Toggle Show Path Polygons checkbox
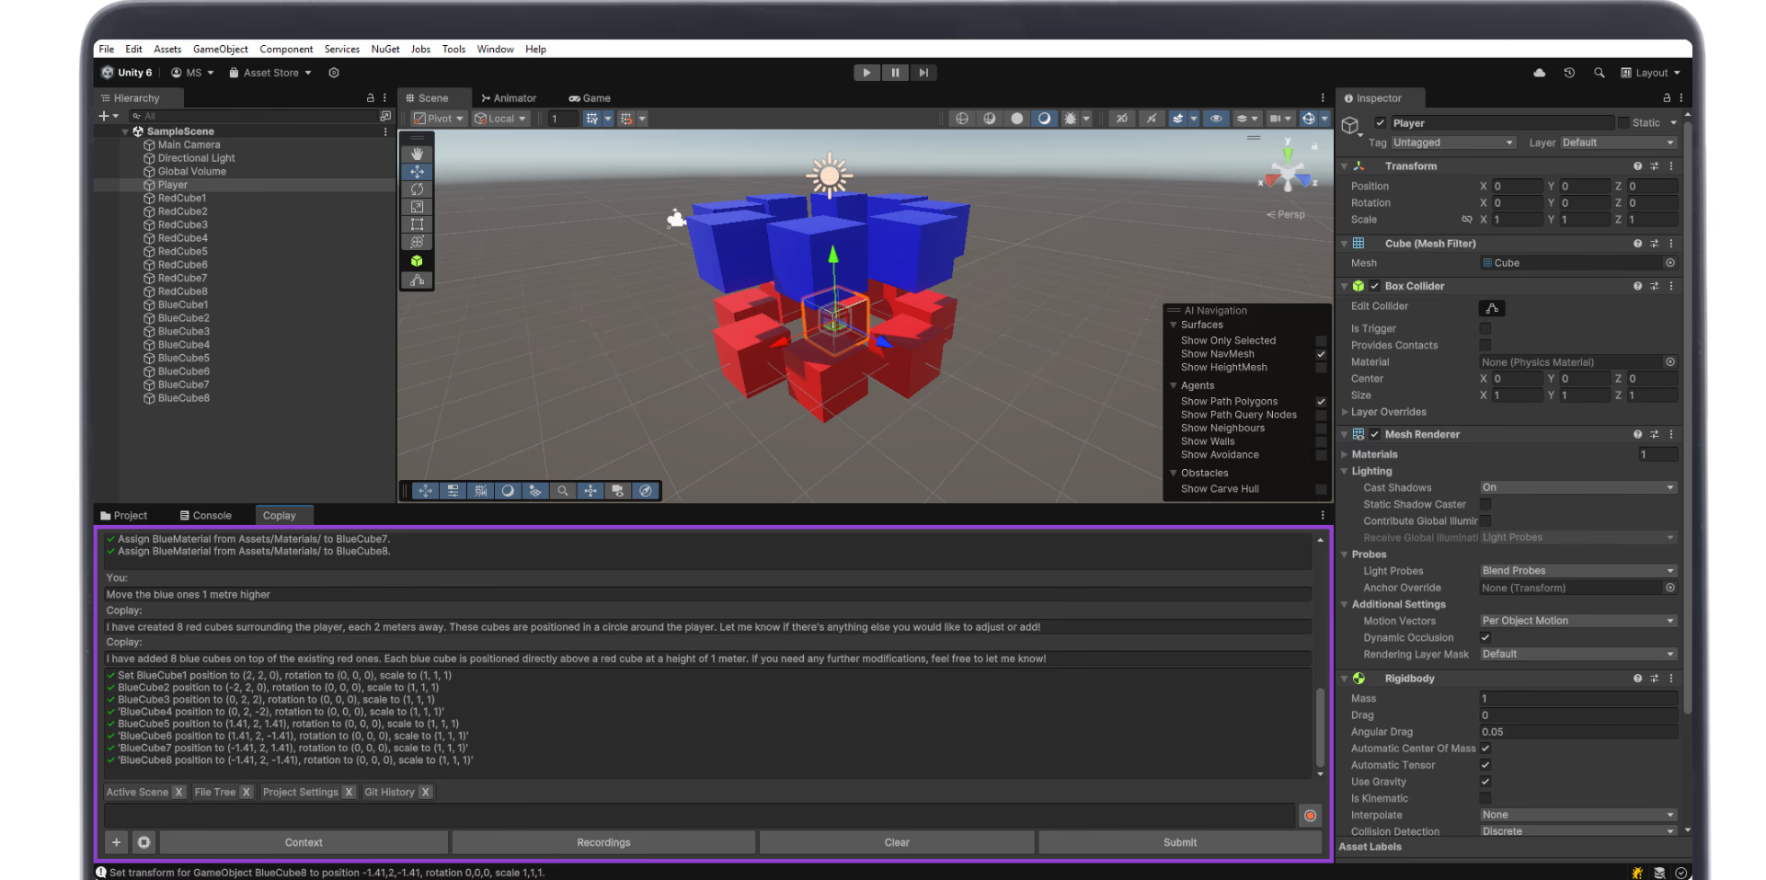The height and width of the screenshot is (880, 1766). pyautogui.click(x=1321, y=402)
